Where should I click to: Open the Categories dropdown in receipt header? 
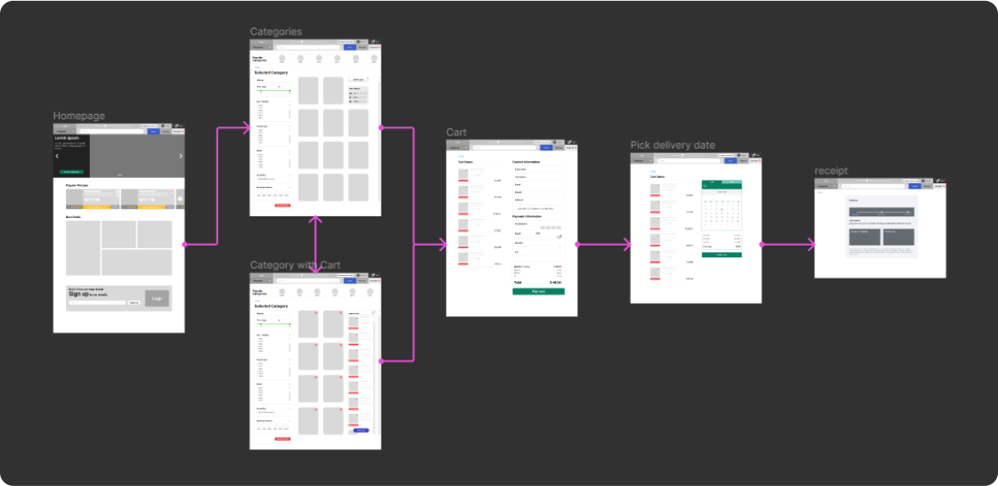(824, 186)
